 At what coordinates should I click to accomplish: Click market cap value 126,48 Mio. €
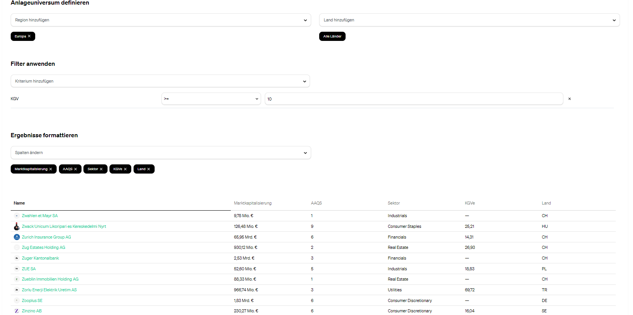point(246,226)
